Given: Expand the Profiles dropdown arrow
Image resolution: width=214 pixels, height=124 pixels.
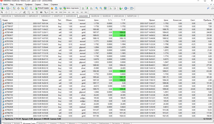Looking at the screenshot, I should [x=10, y=8].
